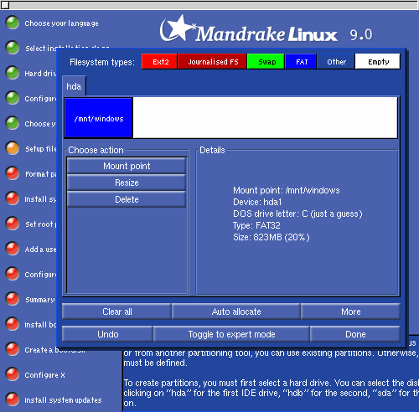Click the Auto allocate button
419x412 pixels.
tap(236, 312)
